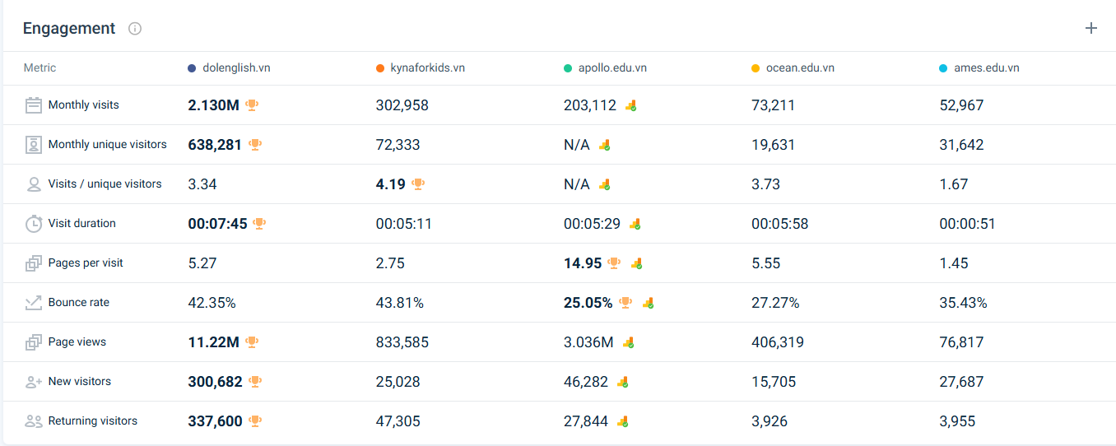Viewport: 1116px width, 446px height.
Task: Click the plus icon to add a competitor
Action: click(1091, 28)
